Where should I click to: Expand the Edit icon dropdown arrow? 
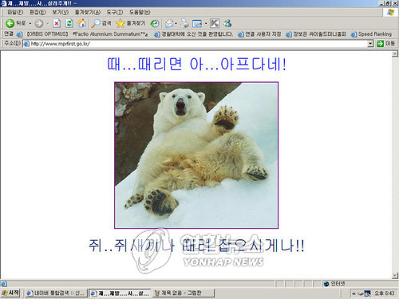pyautogui.click(x=206, y=24)
